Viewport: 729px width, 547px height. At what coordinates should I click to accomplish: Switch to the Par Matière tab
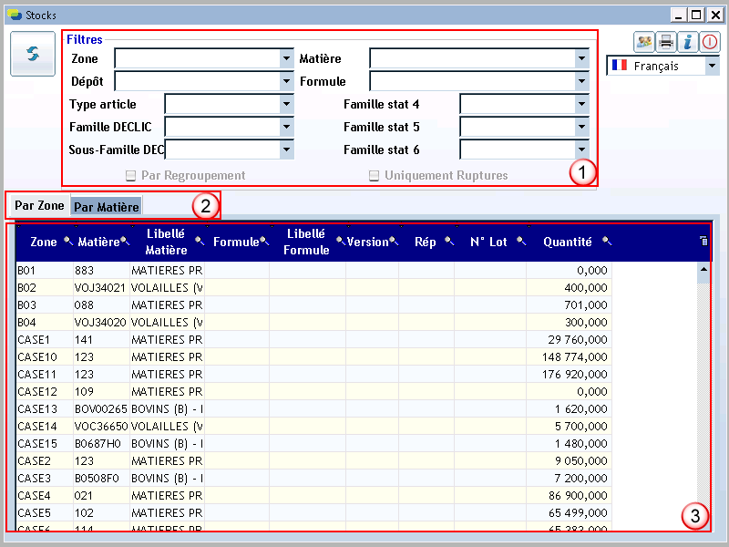tap(107, 207)
